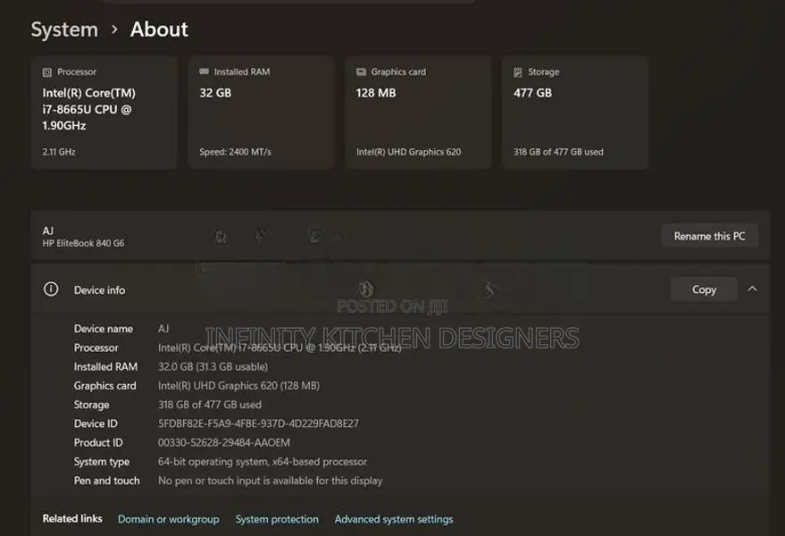Open Domain or workgroup link
The height and width of the screenshot is (536, 785).
[x=169, y=519]
